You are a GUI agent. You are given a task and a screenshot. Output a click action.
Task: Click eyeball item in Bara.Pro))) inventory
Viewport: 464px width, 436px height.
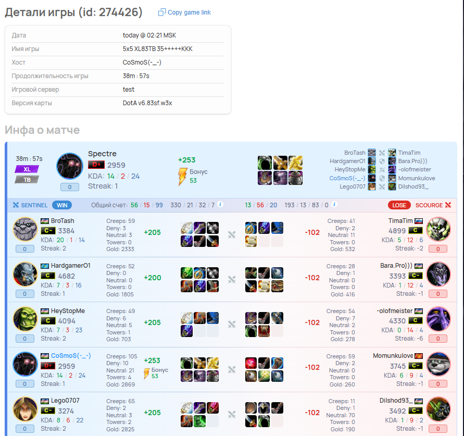[277, 273]
